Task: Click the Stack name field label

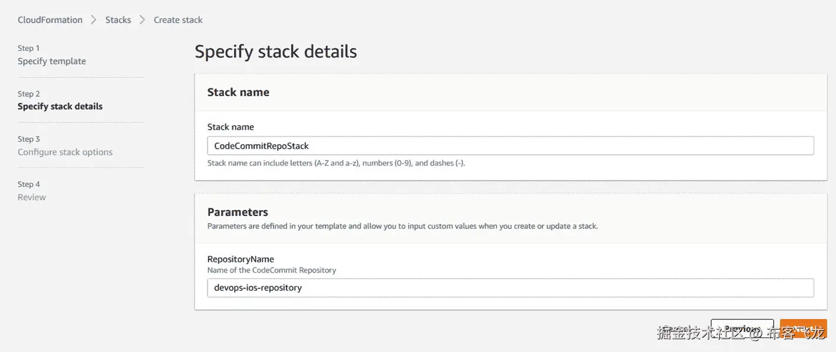Action: coord(231,127)
